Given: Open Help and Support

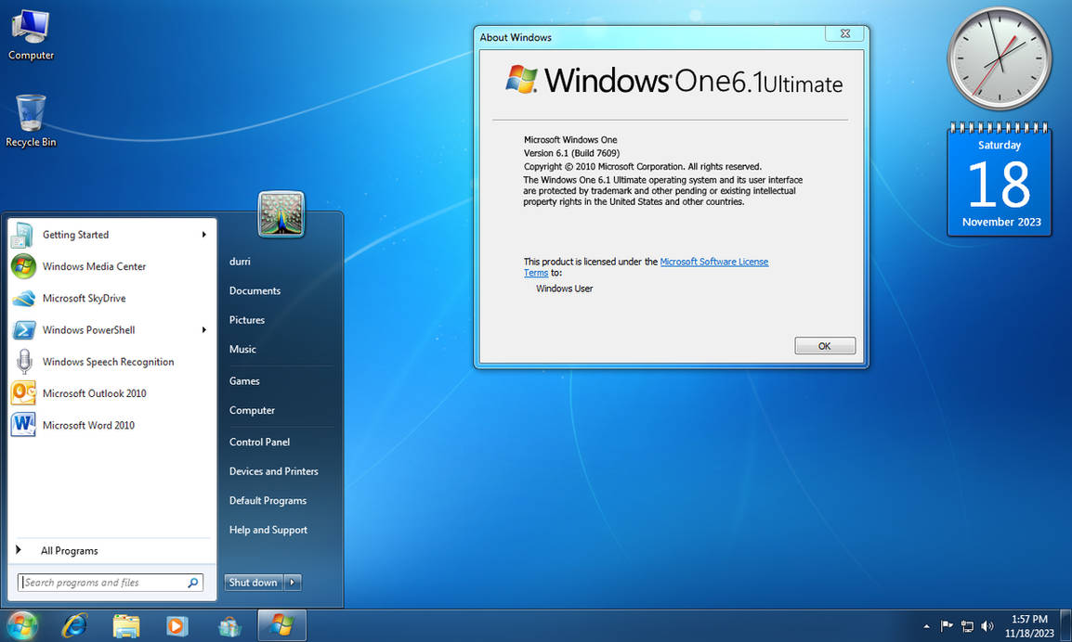Looking at the screenshot, I should tap(268, 530).
